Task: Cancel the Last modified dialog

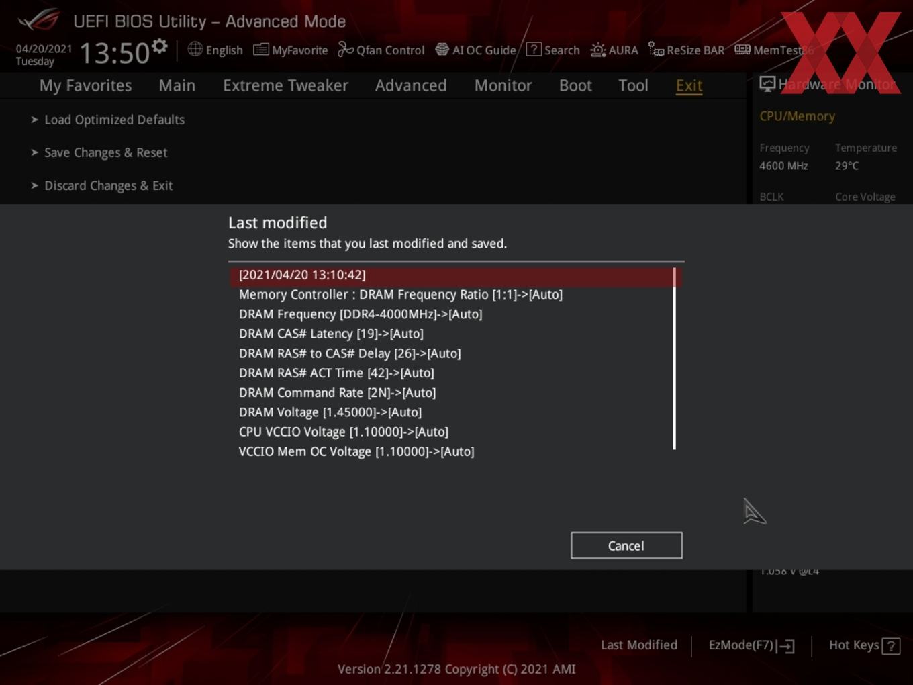Action: [x=626, y=545]
